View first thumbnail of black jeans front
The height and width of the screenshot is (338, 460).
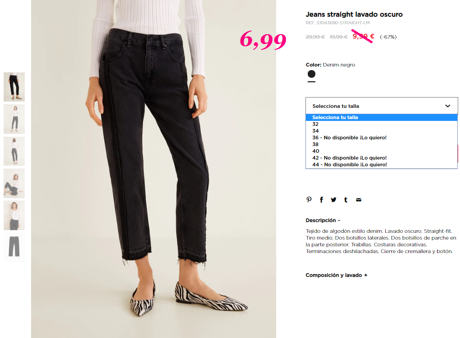(14, 87)
